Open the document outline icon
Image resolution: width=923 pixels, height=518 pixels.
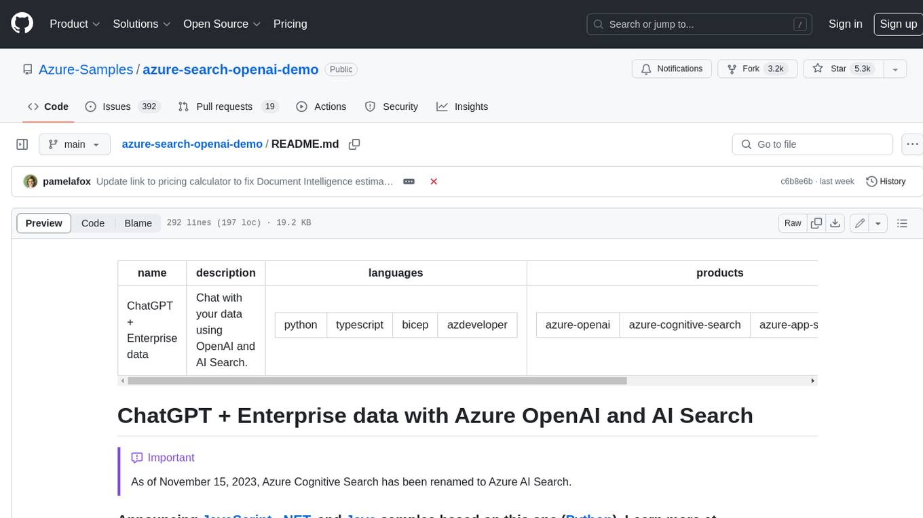click(x=903, y=223)
